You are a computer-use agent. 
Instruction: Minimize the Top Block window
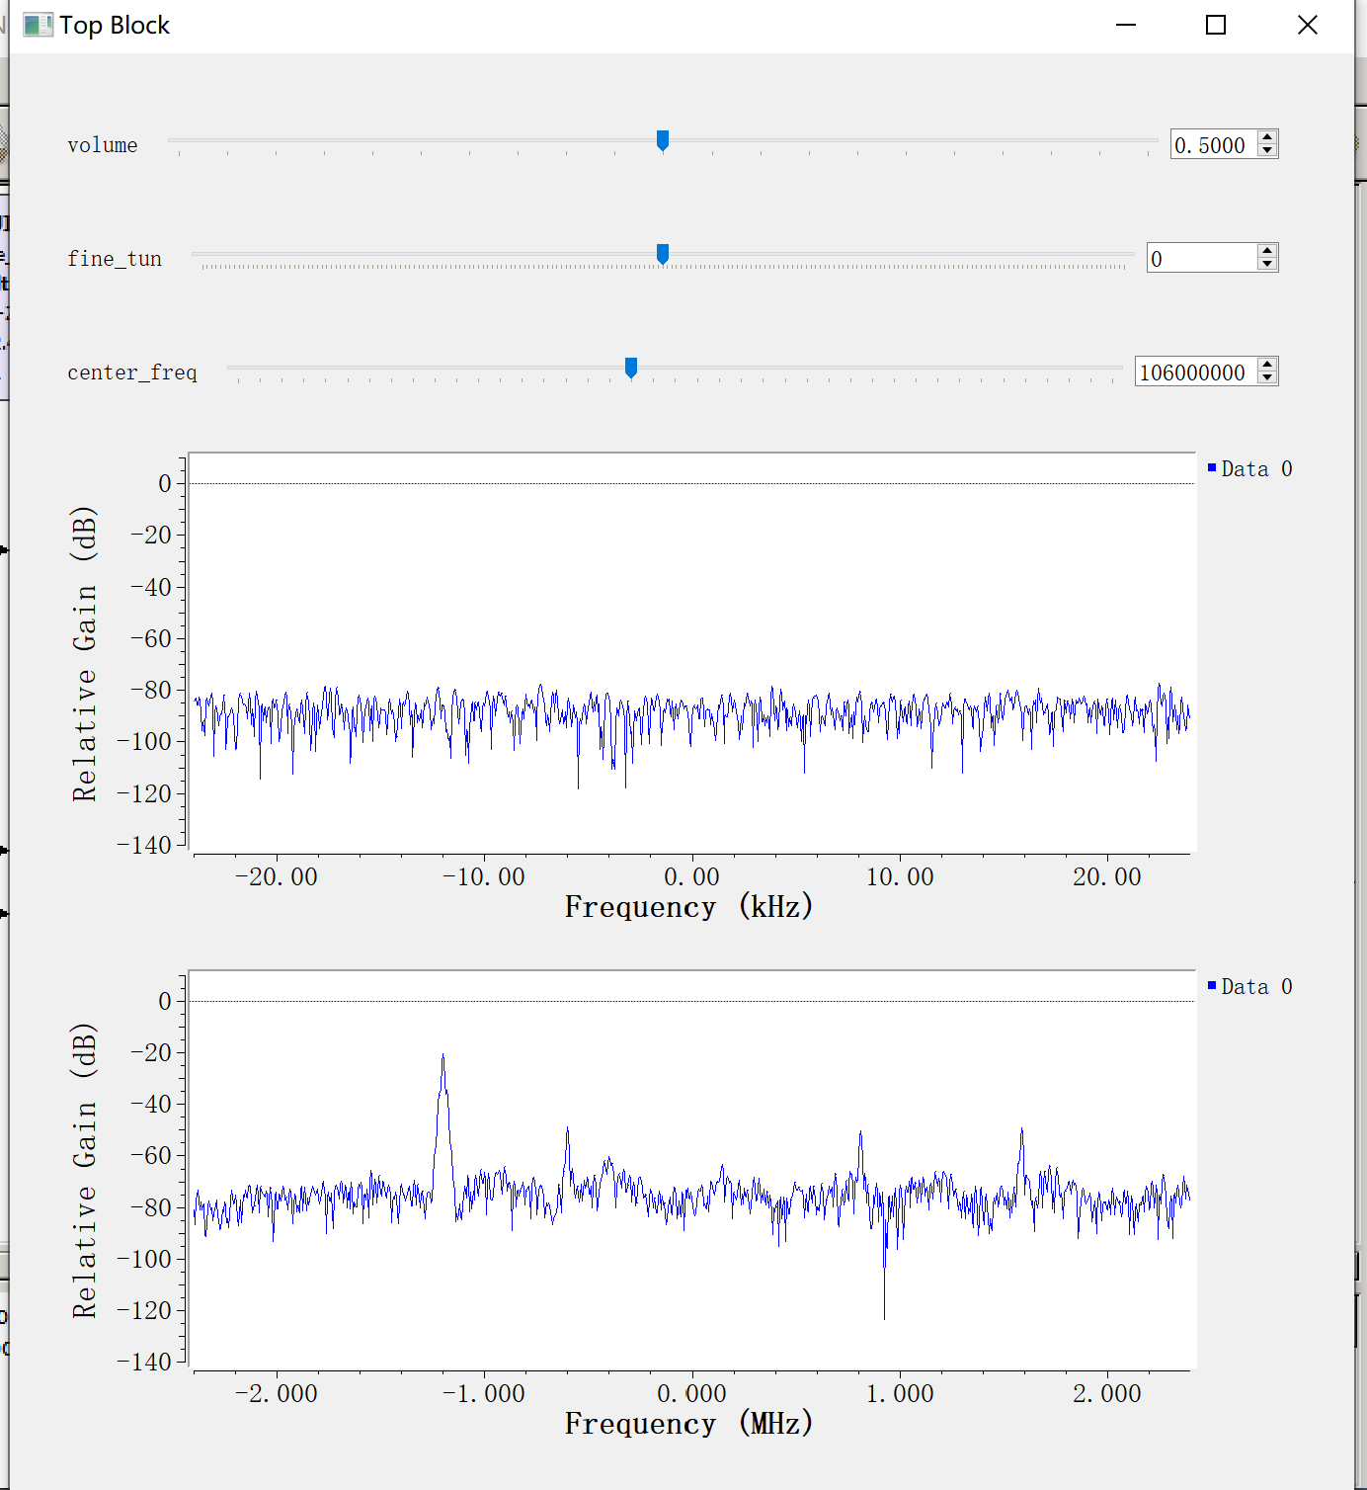[x=1126, y=25]
